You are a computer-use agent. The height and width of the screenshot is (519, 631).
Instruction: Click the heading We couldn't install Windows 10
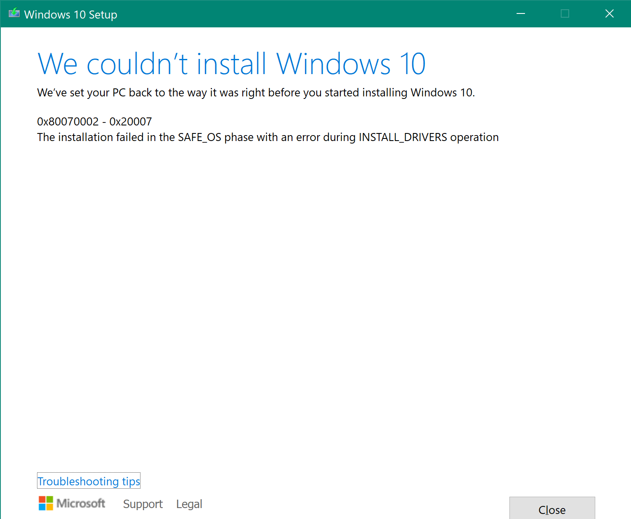pyautogui.click(x=231, y=64)
